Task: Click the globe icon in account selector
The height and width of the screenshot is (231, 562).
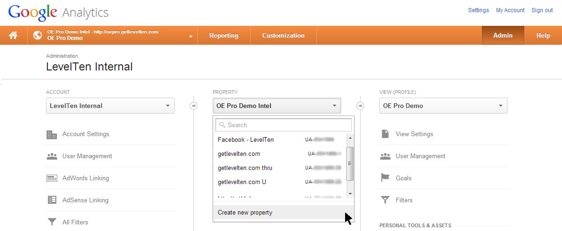Action: pyautogui.click(x=37, y=35)
